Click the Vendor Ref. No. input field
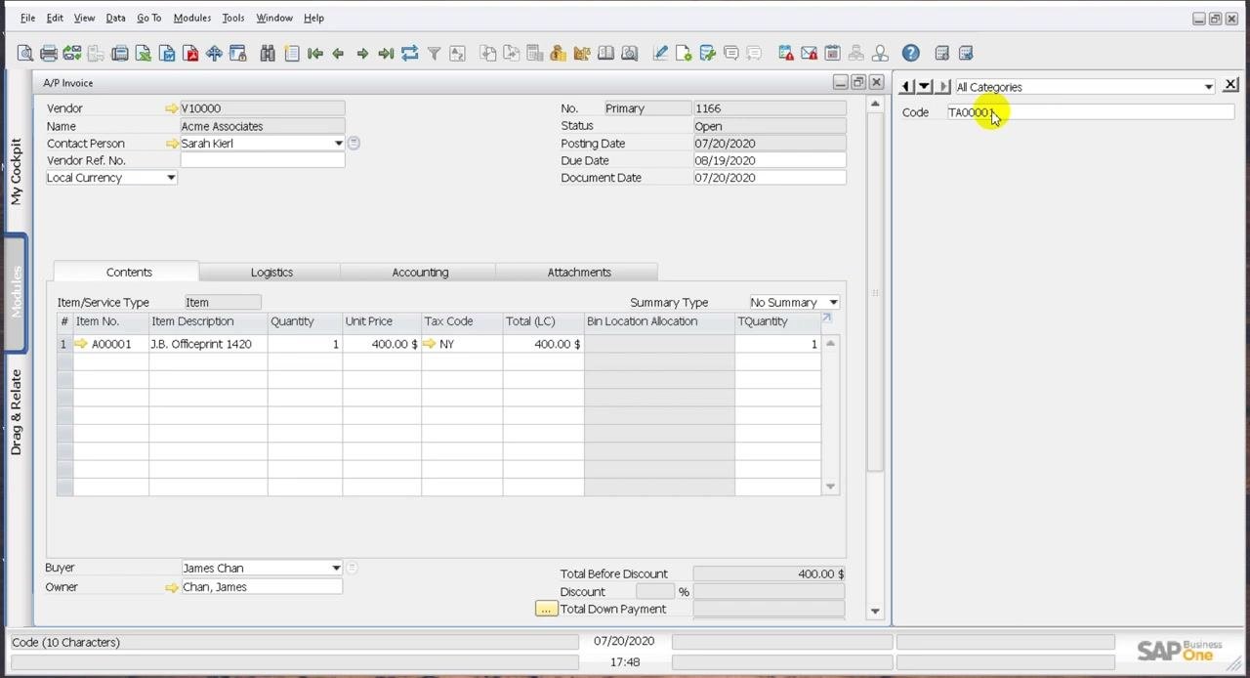The image size is (1250, 678). coord(262,160)
